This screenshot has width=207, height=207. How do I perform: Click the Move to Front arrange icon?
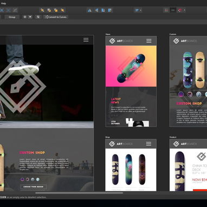point(62,10)
